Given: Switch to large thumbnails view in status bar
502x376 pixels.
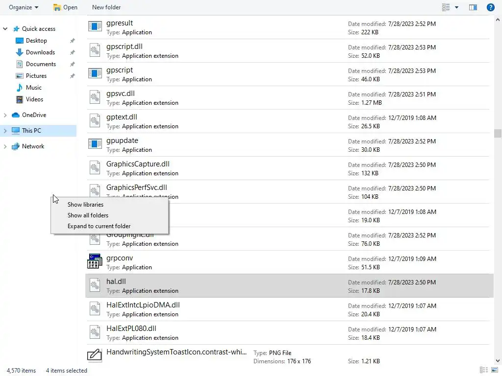Looking at the screenshot, I should tap(494, 370).
